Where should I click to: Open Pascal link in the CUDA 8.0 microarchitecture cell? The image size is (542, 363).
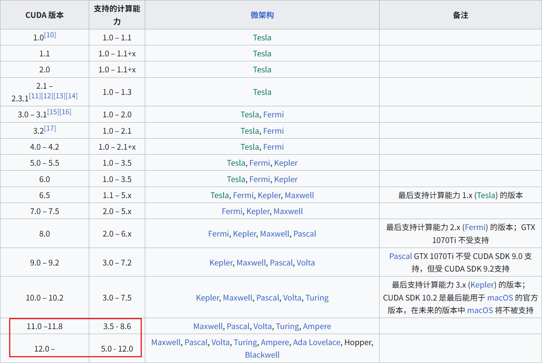(x=305, y=233)
